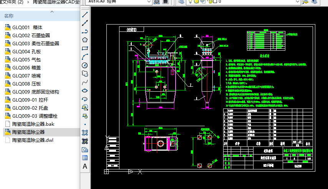Select file GLQ007 喷嘴
The image size is (328, 189).
coord(27,76)
